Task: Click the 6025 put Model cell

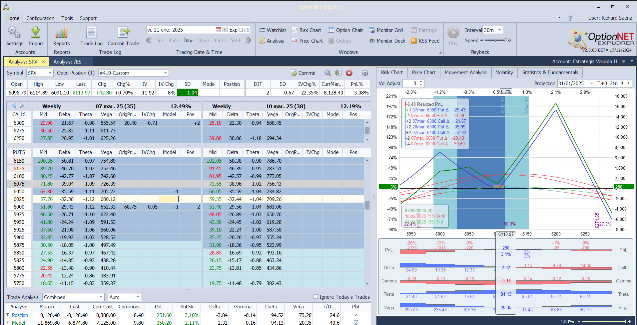Action: (169, 199)
